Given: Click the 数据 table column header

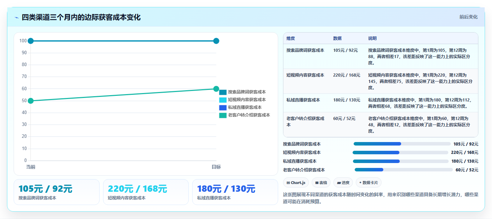Looking at the screenshot, I should coord(338,38).
